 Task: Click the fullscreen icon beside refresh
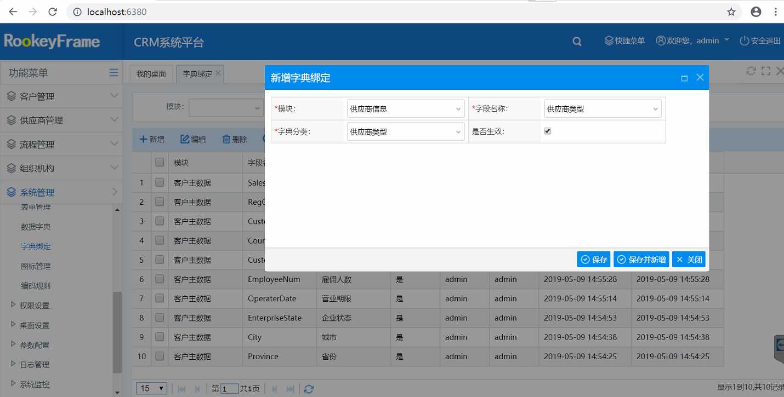[x=766, y=71]
